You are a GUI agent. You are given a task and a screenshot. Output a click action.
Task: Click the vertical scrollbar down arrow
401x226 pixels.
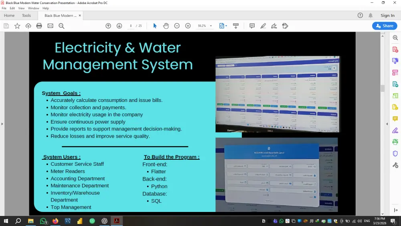coord(383,214)
